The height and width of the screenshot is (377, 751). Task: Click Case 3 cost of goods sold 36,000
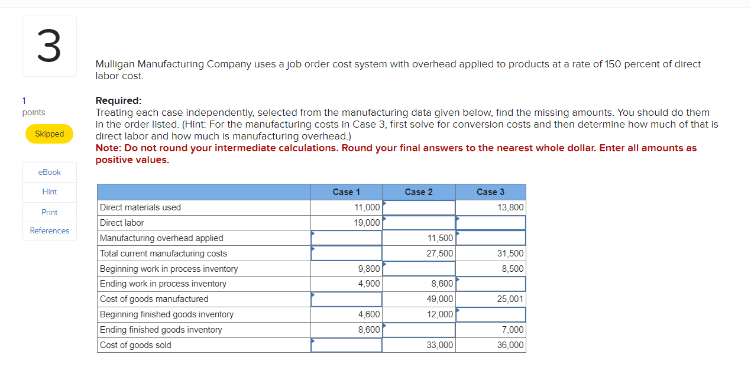coord(510,345)
